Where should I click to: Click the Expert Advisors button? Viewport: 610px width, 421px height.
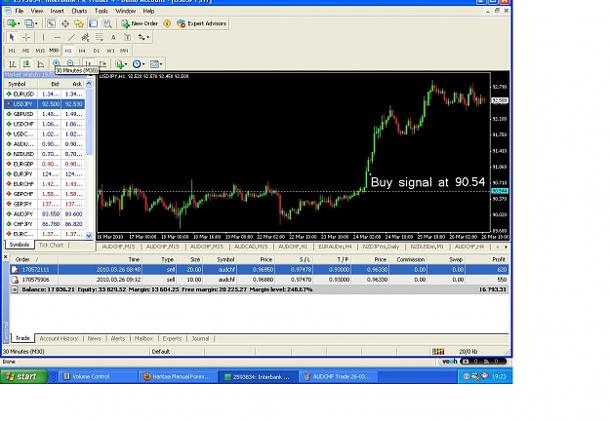pyautogui.click(x=201, y=23)
